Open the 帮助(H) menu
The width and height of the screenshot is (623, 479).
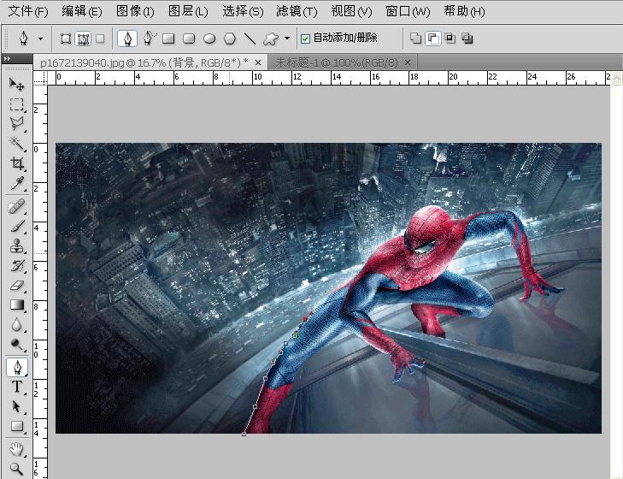[x=464, y=11]
